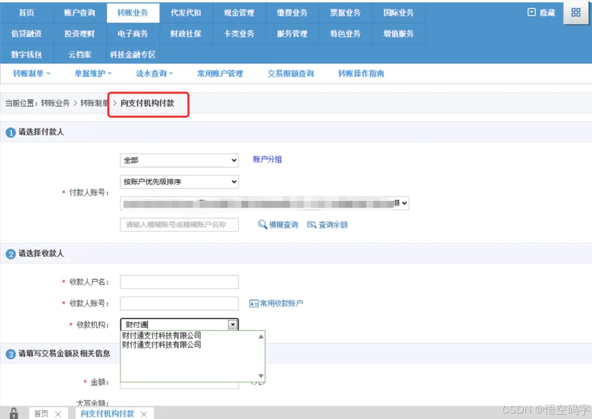The width and height of the screenshot is (592, 419).
Task: Open 交易限额查询 in the submenu bar
Action: coord(291,73)
